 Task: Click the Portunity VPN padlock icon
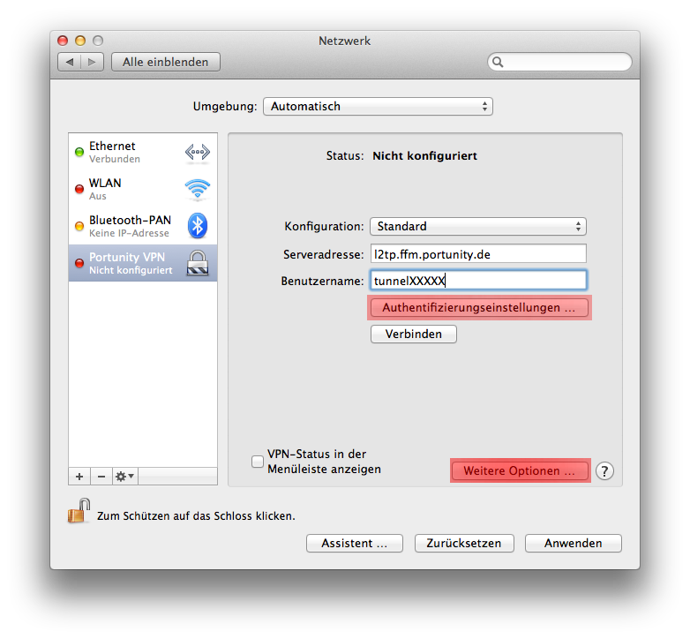(x=197, y=263)
